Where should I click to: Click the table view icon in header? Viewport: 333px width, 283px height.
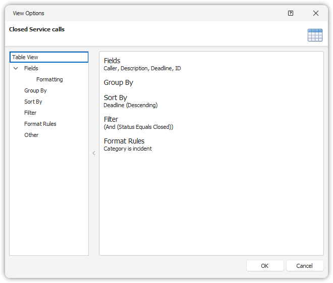point(315,35)
